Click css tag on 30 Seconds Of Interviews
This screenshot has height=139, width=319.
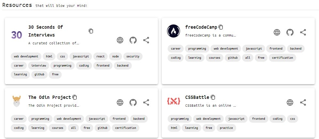click(62, 56)
